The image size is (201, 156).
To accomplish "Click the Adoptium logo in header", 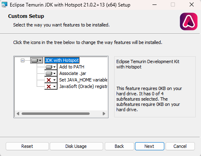I will click(x=189, y=22).
